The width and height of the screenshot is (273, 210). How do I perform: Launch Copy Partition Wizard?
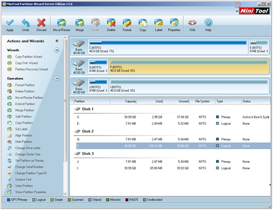pos(28,57)
